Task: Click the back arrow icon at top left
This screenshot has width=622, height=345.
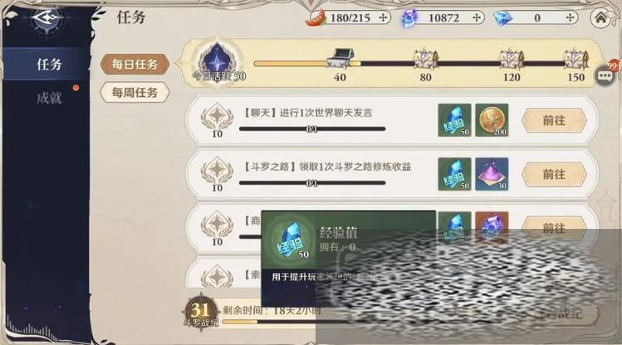Action: coord(46,17)
